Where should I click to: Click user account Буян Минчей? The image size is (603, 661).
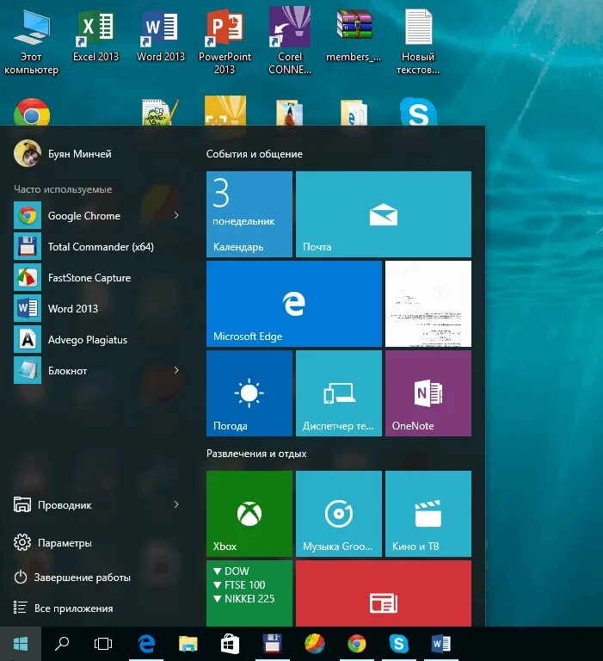63,153
